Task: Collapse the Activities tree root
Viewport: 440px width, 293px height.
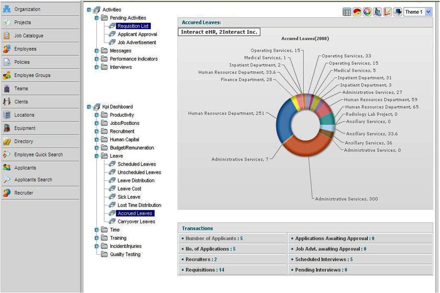Action: point(89,10)
